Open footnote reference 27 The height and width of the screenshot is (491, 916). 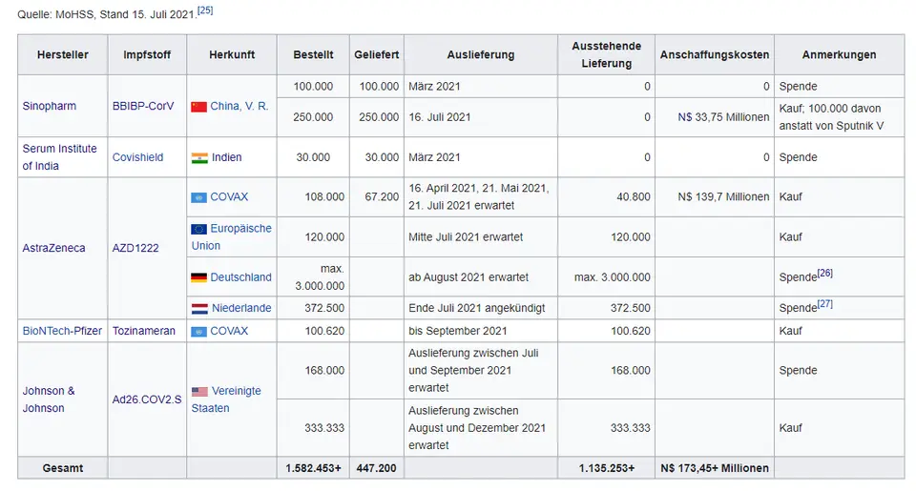click(x=824, y=303)
